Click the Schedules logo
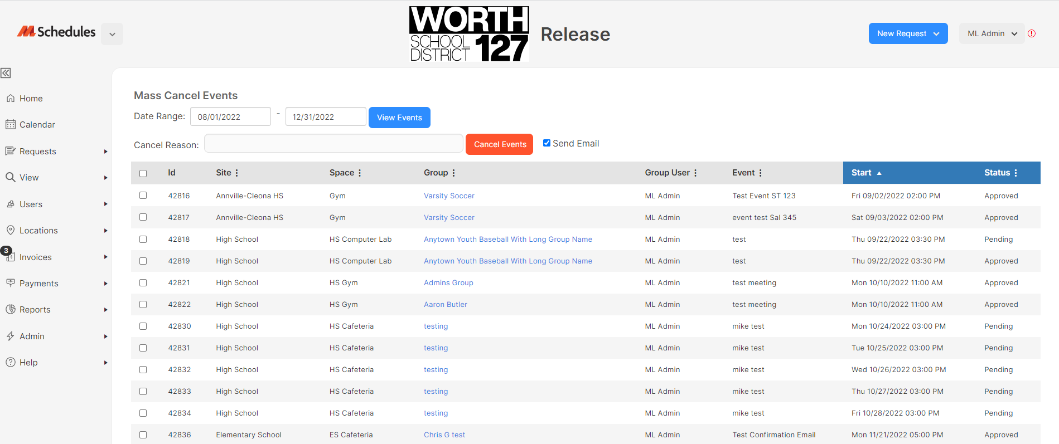 point(56,32)
